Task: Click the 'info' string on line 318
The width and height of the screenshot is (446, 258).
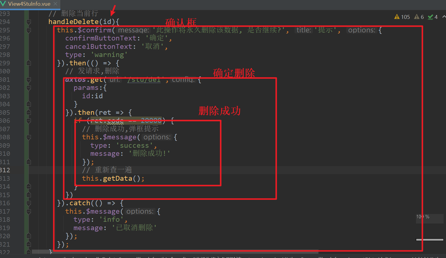Action: pyautogui.click(x=111, y=220)
